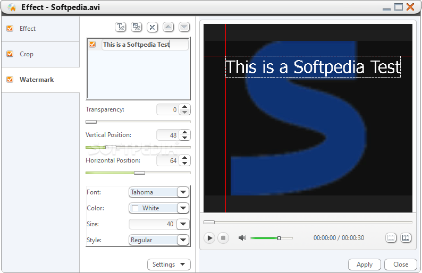This screenshot has width=422, height=273.
Task: Increase Transparency value with up arrow
Action: pos(184,107)
